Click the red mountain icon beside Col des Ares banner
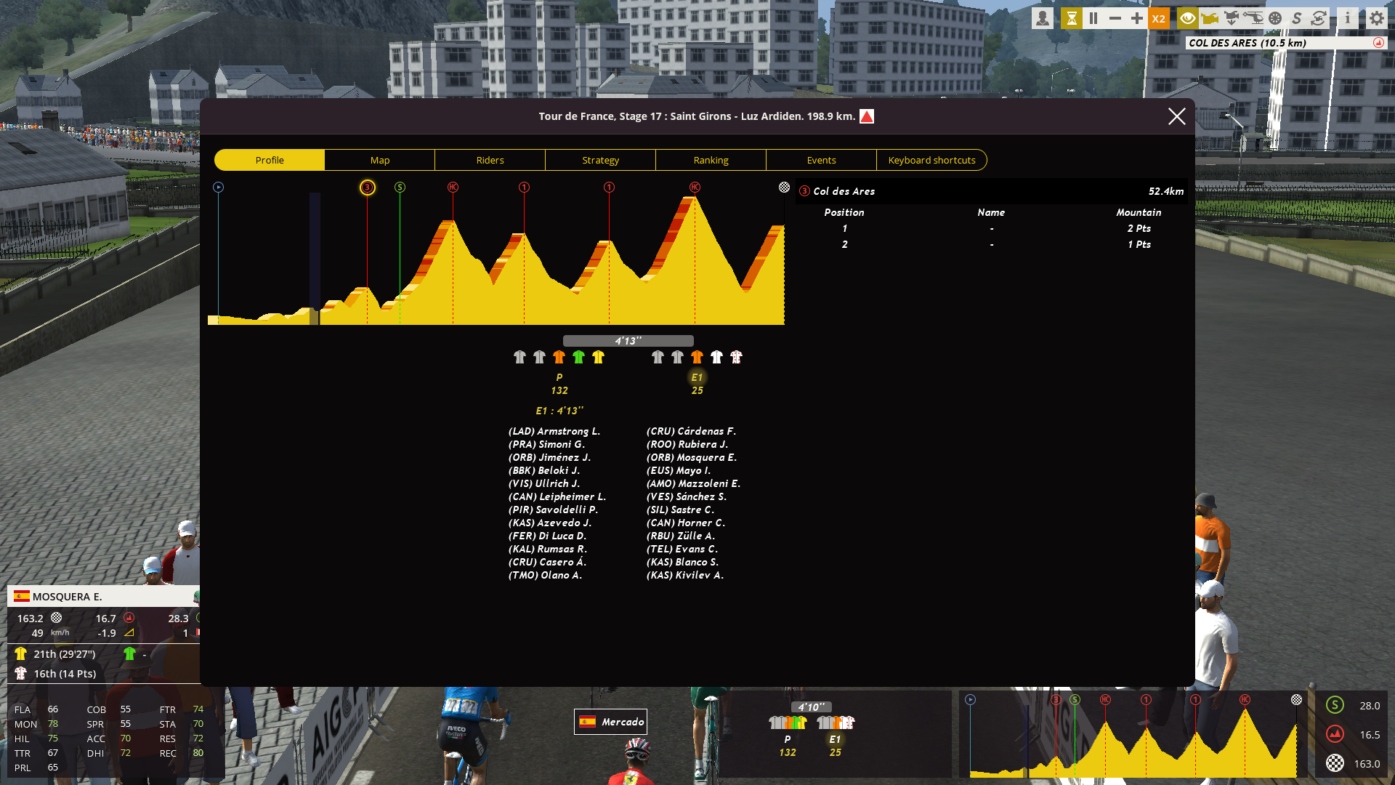The height and width of the screenshot is (785, 1395). [x=1378, y=43]
